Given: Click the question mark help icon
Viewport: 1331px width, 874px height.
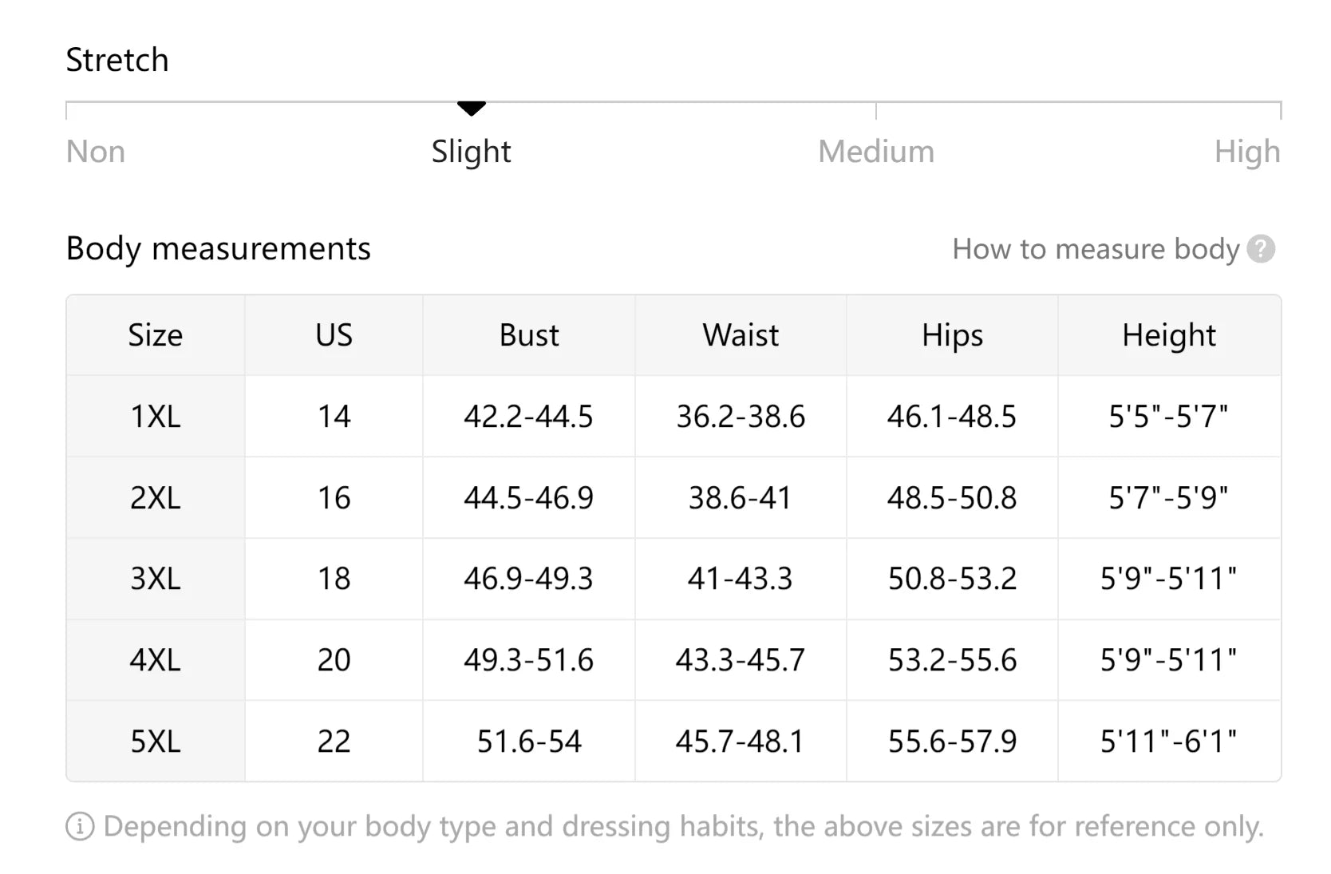Looking at the screenshot, I should coord(1261,249).
